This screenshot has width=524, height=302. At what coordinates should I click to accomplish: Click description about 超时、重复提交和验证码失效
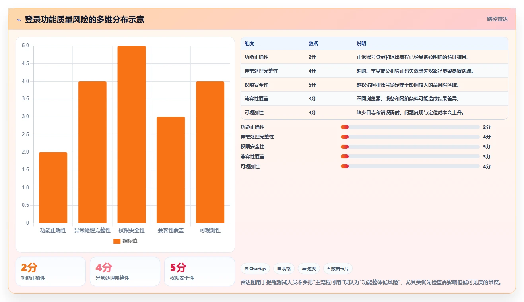tap(415, 71)
